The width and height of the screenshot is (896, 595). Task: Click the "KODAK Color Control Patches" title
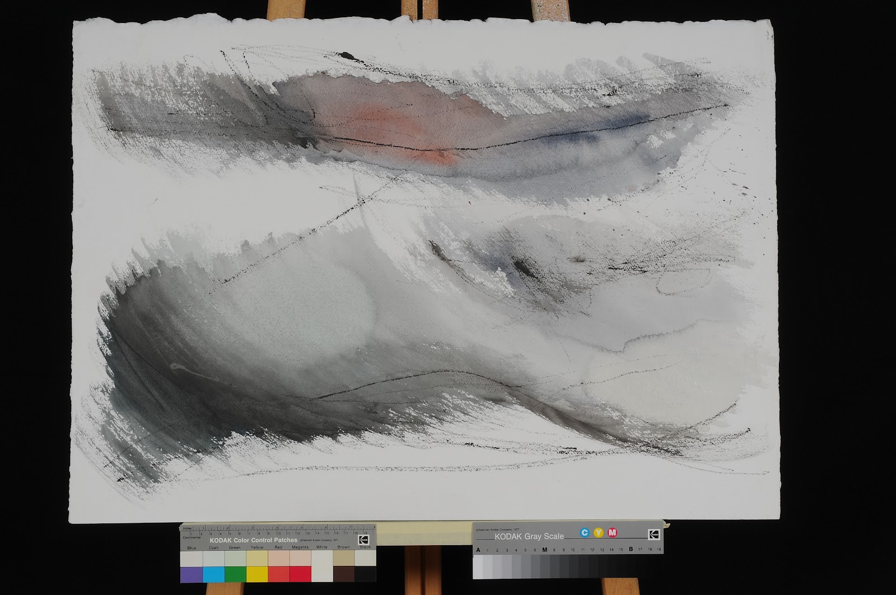(x=253, y=540)
